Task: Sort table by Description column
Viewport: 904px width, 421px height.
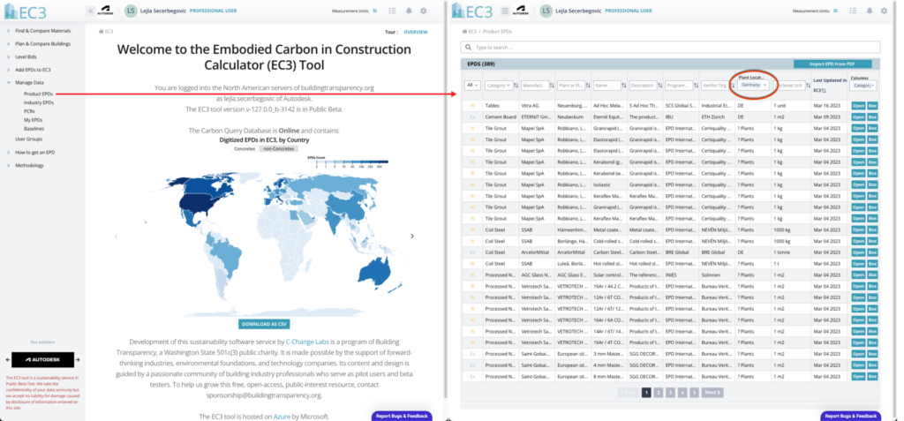Action: pyautogui.click(x=660, y=86)
